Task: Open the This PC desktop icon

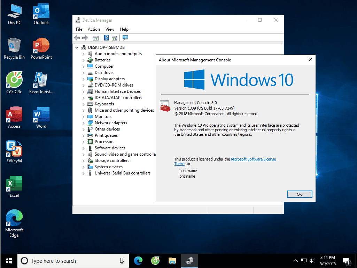Action: coord(14,14)
